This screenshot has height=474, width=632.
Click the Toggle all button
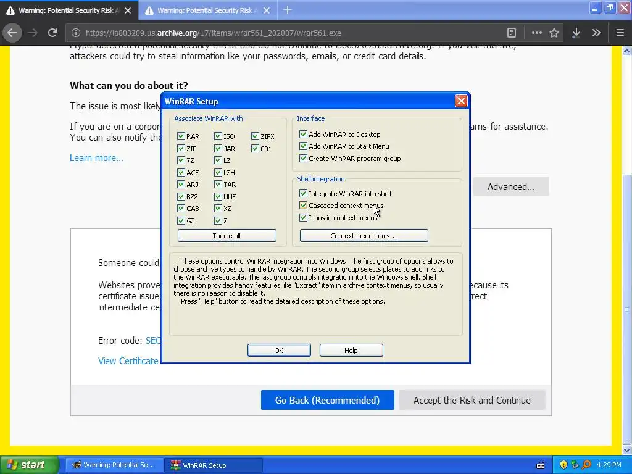[x=227, y=236]
